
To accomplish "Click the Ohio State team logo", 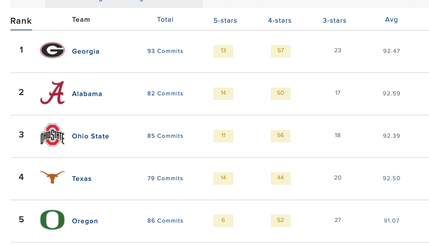I will 52,135.
